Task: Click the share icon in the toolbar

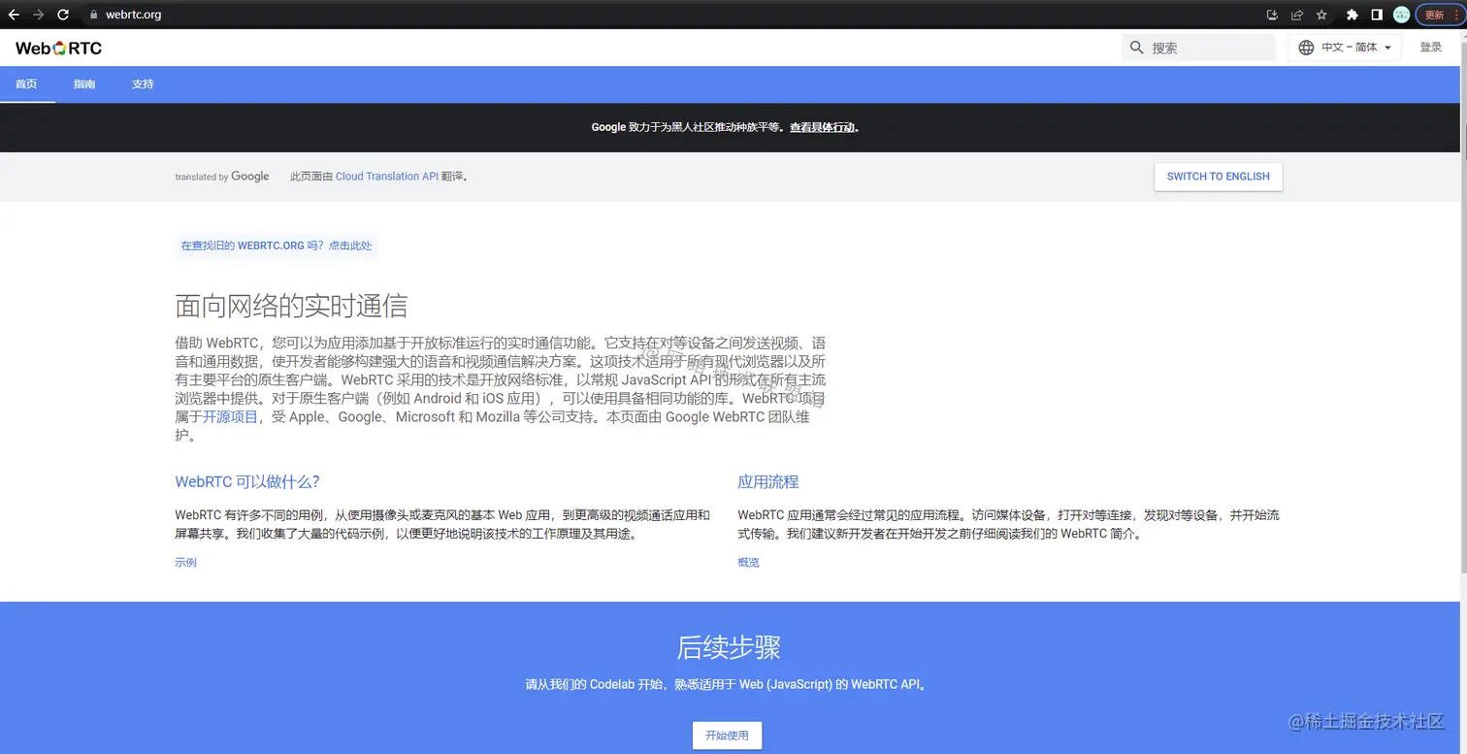Action: pyautogui.click(x=1297, y=15)
